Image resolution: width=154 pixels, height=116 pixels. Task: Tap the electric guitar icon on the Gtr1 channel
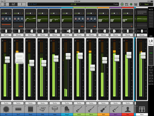click(x=116, y=109)
